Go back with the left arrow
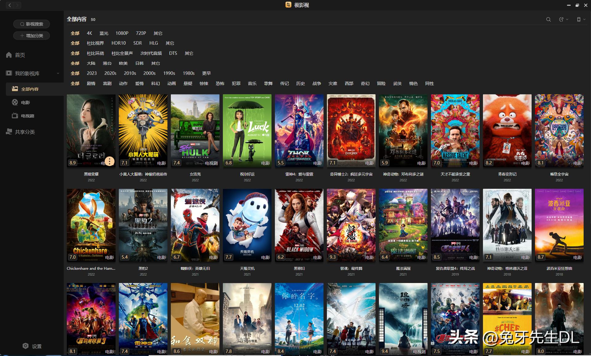591x356 pixels. click(10, 5)
